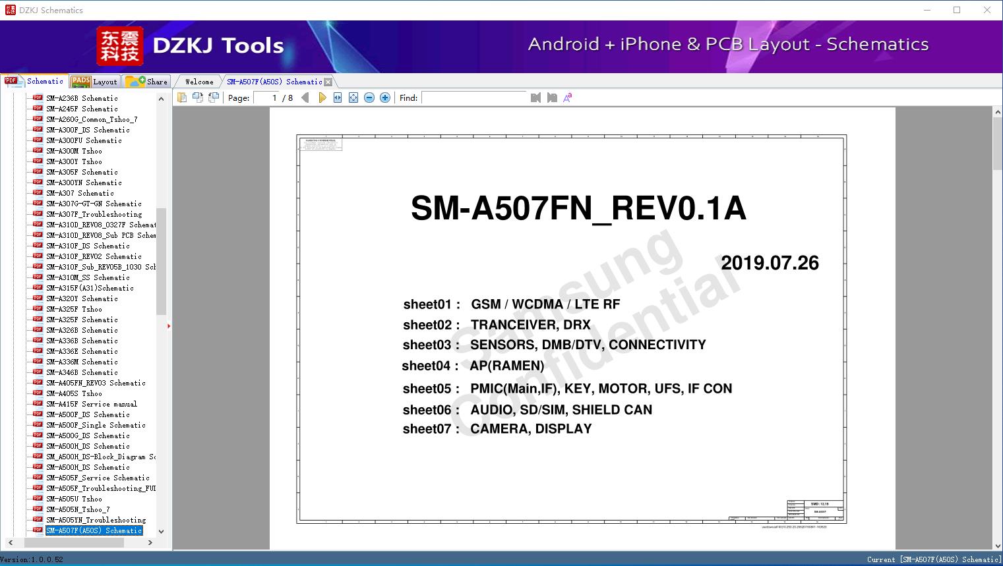Open SM-A326B Schematic entry
Image resolution: width=1003 pixels, height=566 pixels.
click(x=82, y=330)
